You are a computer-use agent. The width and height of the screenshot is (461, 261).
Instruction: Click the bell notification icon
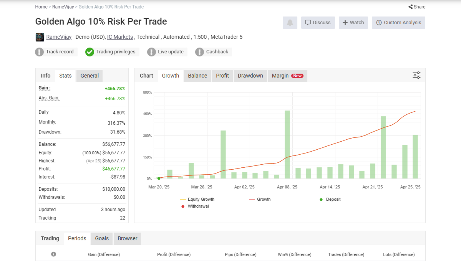[290, 23]
